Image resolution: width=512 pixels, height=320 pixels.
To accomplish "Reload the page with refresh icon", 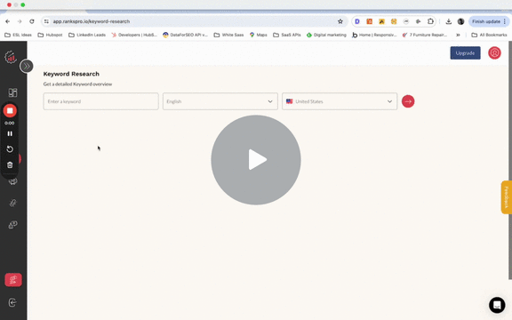I will pyautogui.click(x=32, y=21).
